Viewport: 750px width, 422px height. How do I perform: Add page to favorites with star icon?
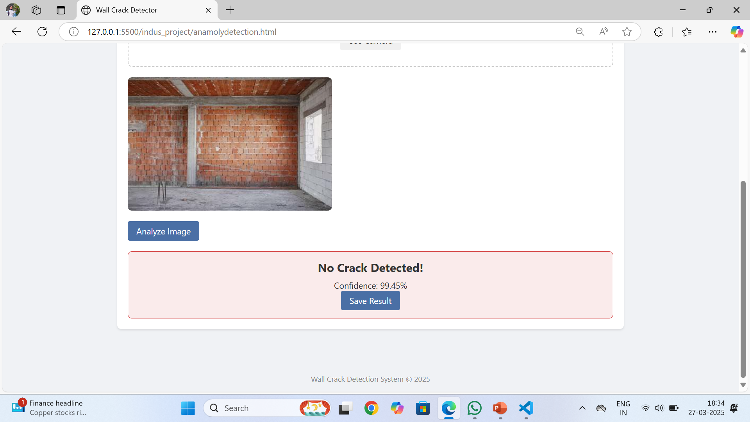pyautogui.click(x=627, y=32)
